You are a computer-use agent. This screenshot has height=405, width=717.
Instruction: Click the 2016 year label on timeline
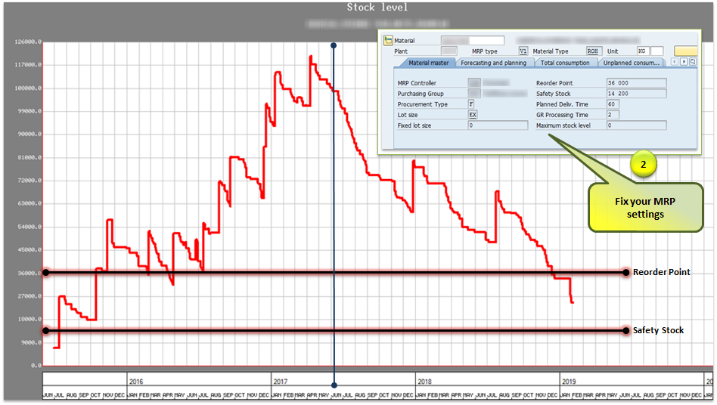click(136, 382)
